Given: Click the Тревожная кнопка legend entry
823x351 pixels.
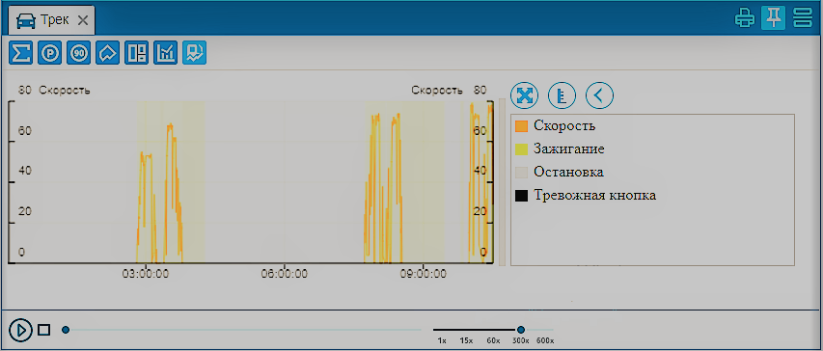Looking at the screenshot, I should (x=586, y=196).
